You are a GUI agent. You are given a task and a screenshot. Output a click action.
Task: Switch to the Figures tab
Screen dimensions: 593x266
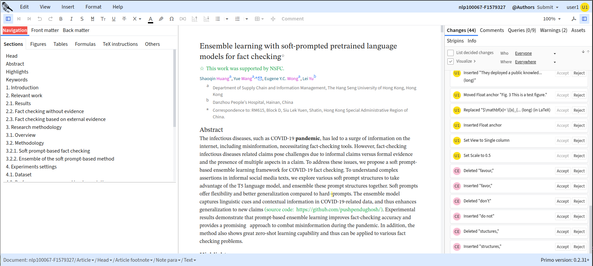(38, 44)
